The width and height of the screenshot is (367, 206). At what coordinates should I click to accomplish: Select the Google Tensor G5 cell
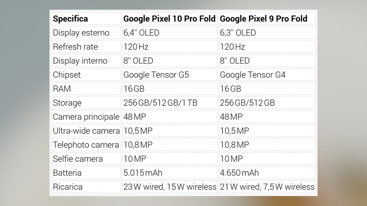(156, 75)
